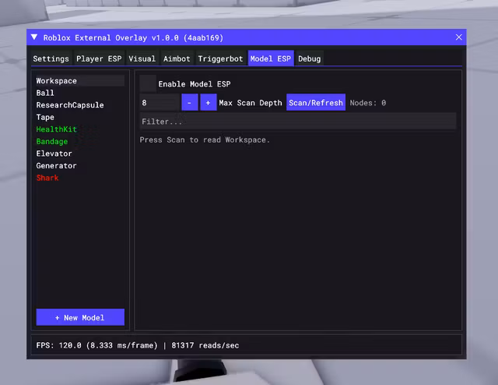498x385 pixels.
Task: Click the Max Scan Depth label
Action: click(251, 103)
